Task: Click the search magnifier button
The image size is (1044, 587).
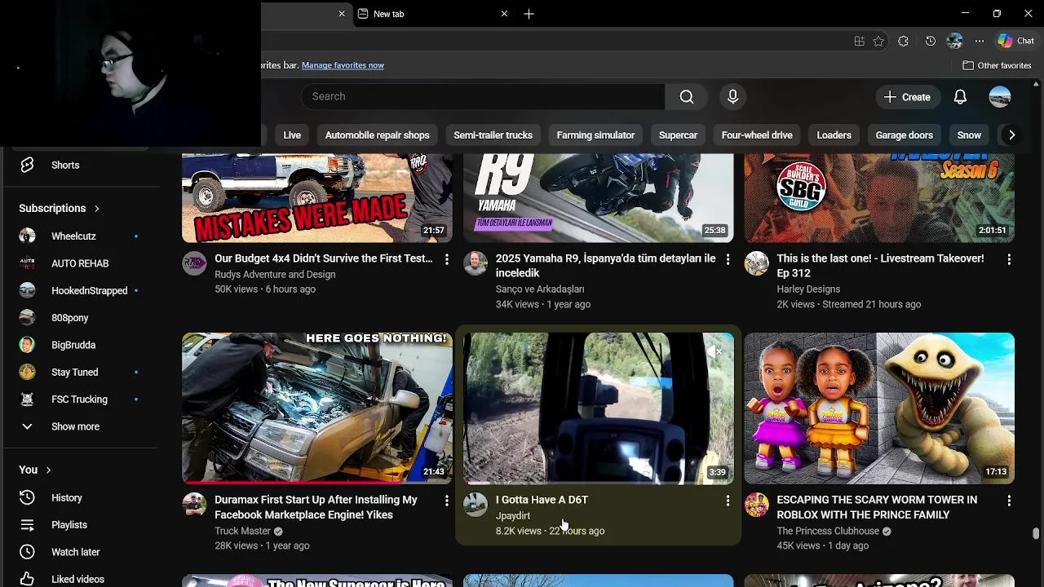Action: click(x=687, y=96)
